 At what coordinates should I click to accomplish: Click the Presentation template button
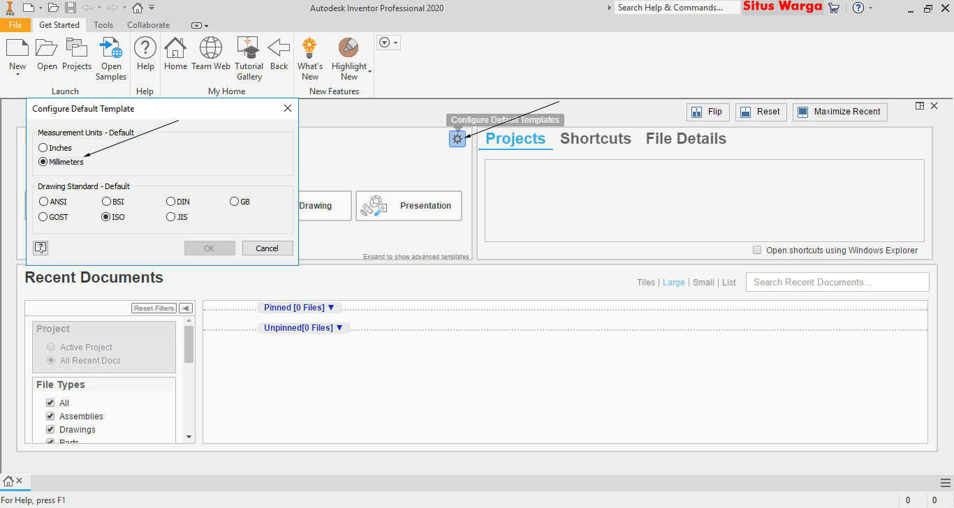pyautogui.click(x=409, y=206)
